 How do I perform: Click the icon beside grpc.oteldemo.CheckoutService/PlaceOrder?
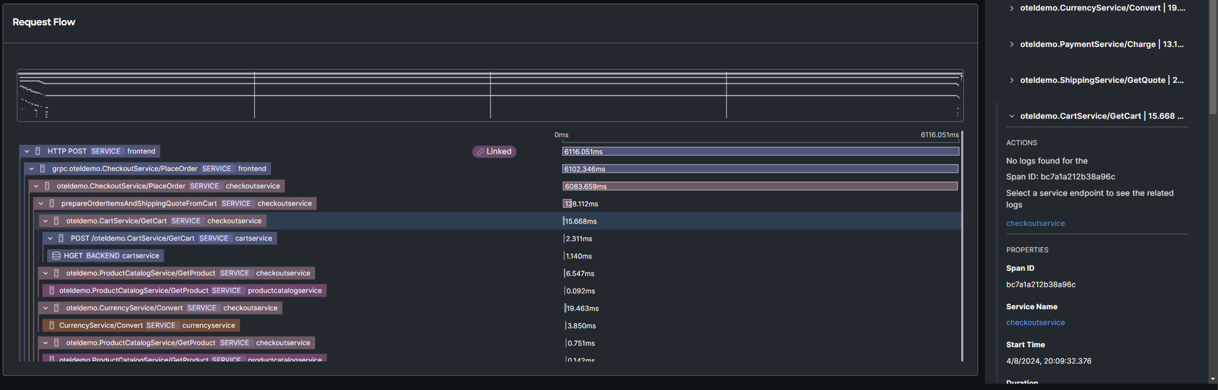coord(43,169)
